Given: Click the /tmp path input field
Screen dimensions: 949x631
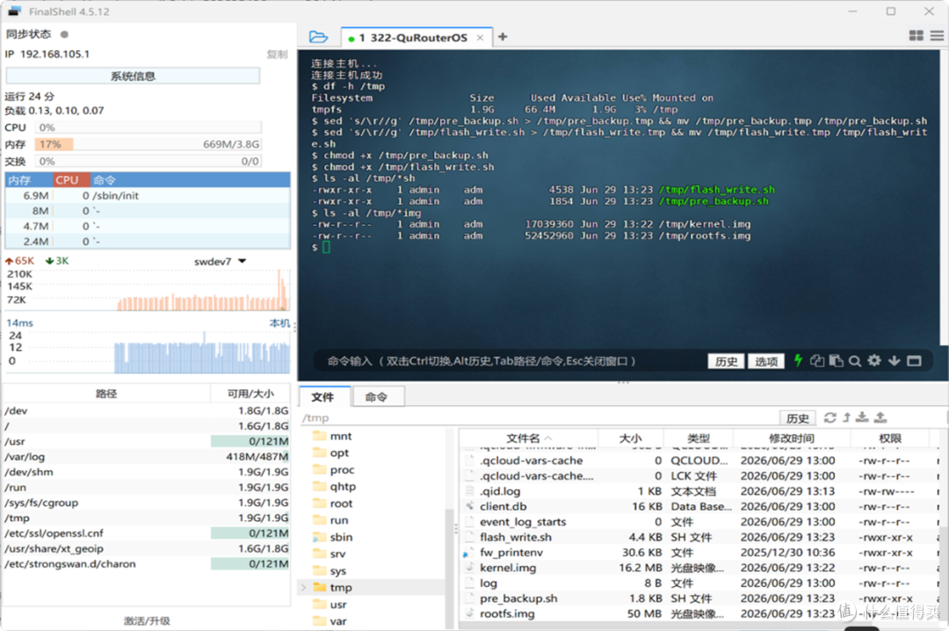Looking at the screenshot, I should point(539,417).
